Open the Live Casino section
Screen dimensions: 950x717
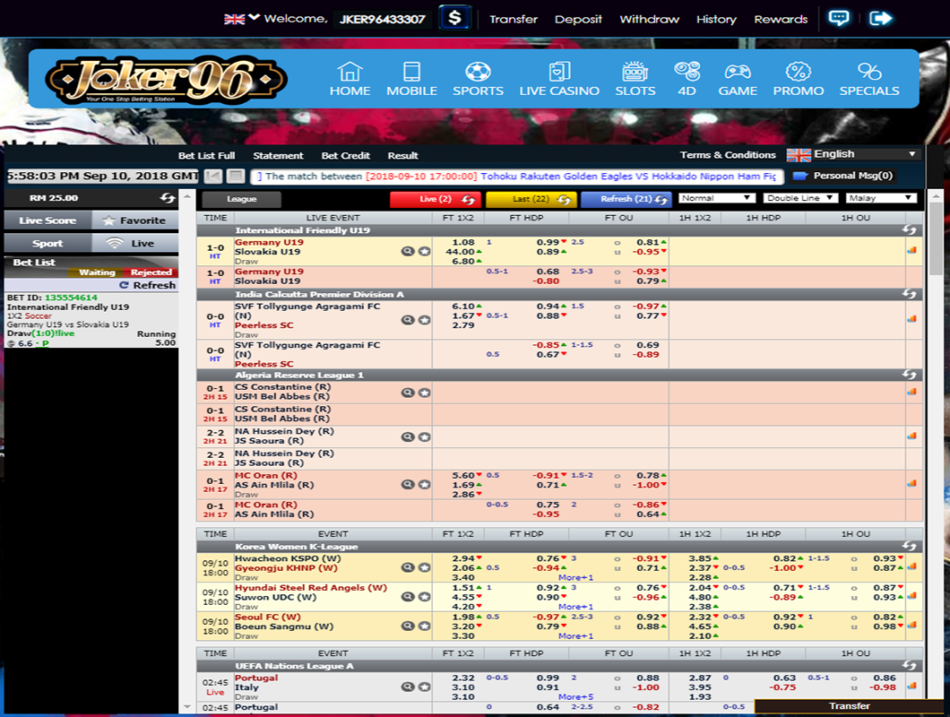559,79
